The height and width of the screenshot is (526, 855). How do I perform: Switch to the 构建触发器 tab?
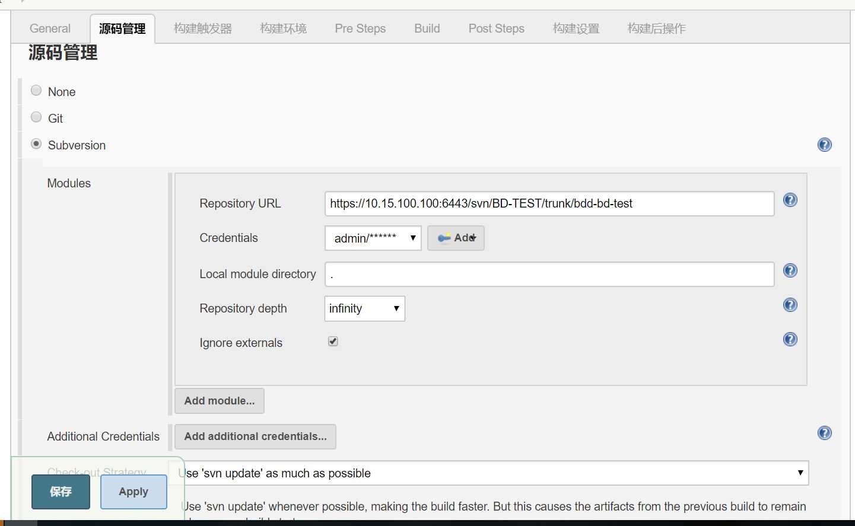point(203,28)
